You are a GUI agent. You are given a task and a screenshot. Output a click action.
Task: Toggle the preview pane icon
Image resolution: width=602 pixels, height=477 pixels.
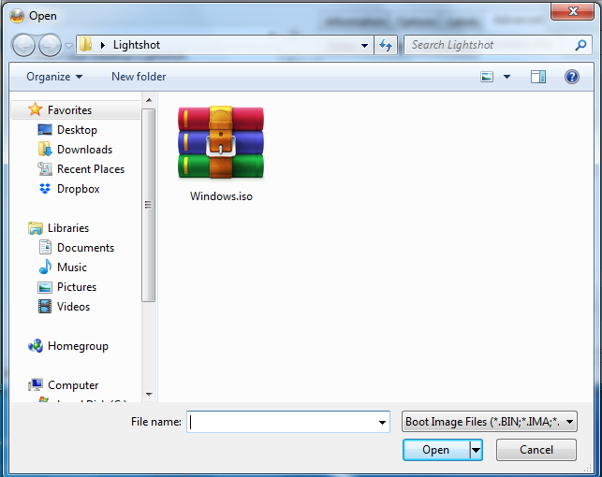pyautogui.click(x=538, y=77)
